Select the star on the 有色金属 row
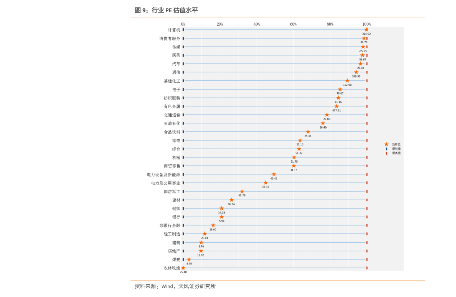The width and height of the screenshot is (456, 297). [337, 106]
